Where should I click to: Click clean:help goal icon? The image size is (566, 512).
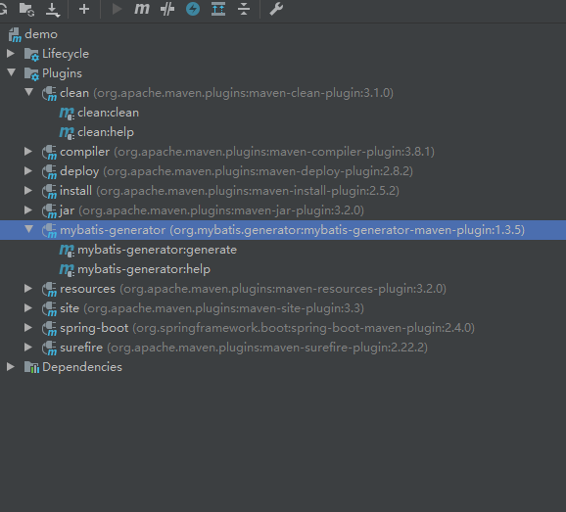click(x=67, y=133)
